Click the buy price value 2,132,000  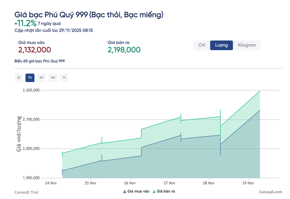click(34, 50)
